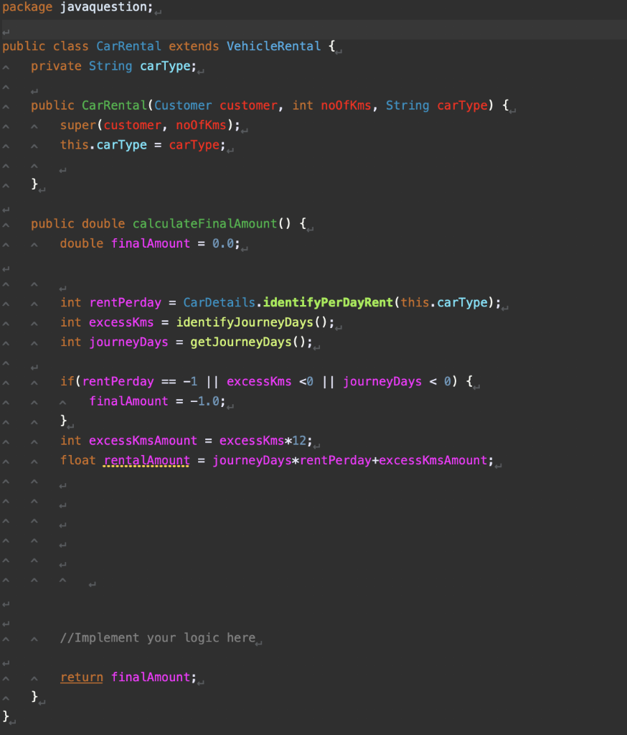The image size is (627, 735).
Task: Click the underlined rentalAmount variable
Action: [146, 460]
